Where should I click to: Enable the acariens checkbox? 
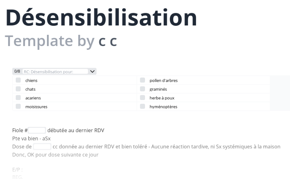pos(18,98)
